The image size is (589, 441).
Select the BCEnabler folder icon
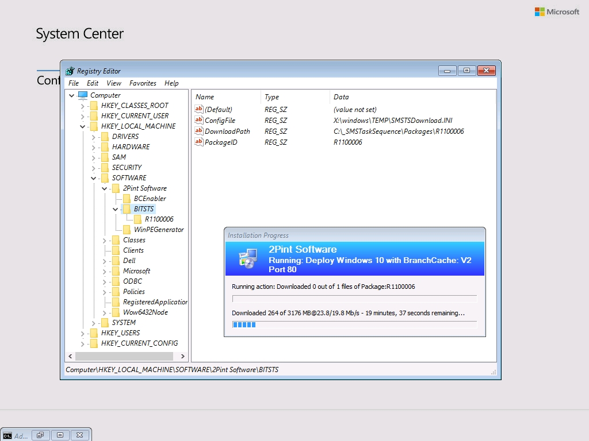(127, 199)
